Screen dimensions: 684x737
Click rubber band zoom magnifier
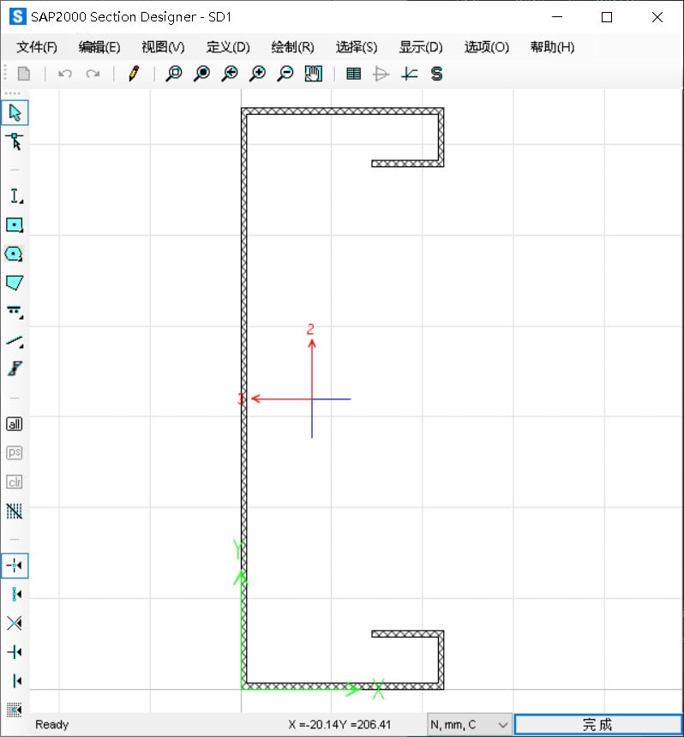coord(174,74)
